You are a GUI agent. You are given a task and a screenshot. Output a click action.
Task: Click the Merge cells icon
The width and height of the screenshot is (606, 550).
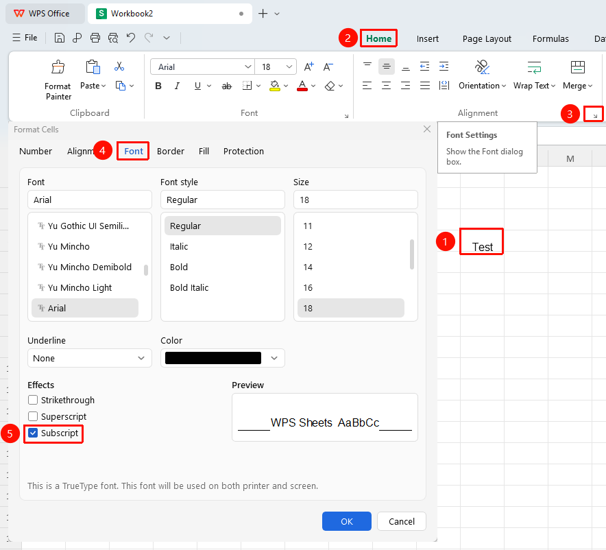[x=578, y=67]
